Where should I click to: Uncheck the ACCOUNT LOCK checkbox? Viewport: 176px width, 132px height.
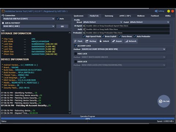tap(76, 46)
